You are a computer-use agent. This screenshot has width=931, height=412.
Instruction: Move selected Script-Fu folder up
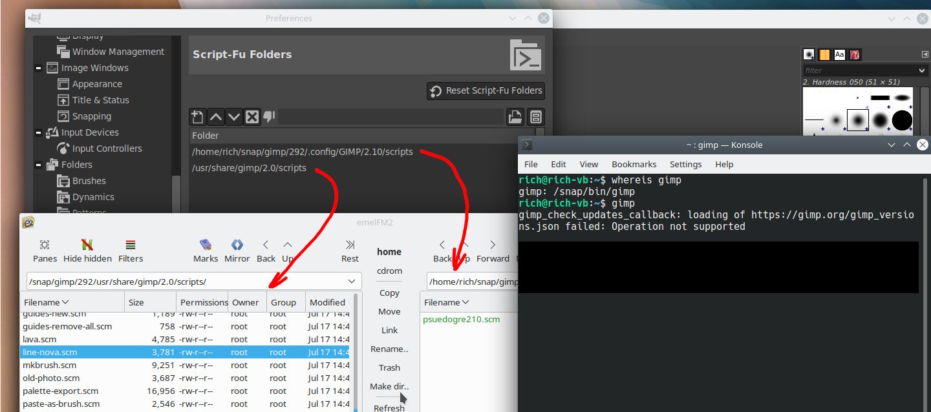pyautogui.click(x=216, y=117)
